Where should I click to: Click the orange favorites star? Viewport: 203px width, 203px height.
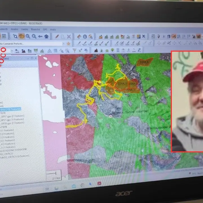tap(68, 44)
